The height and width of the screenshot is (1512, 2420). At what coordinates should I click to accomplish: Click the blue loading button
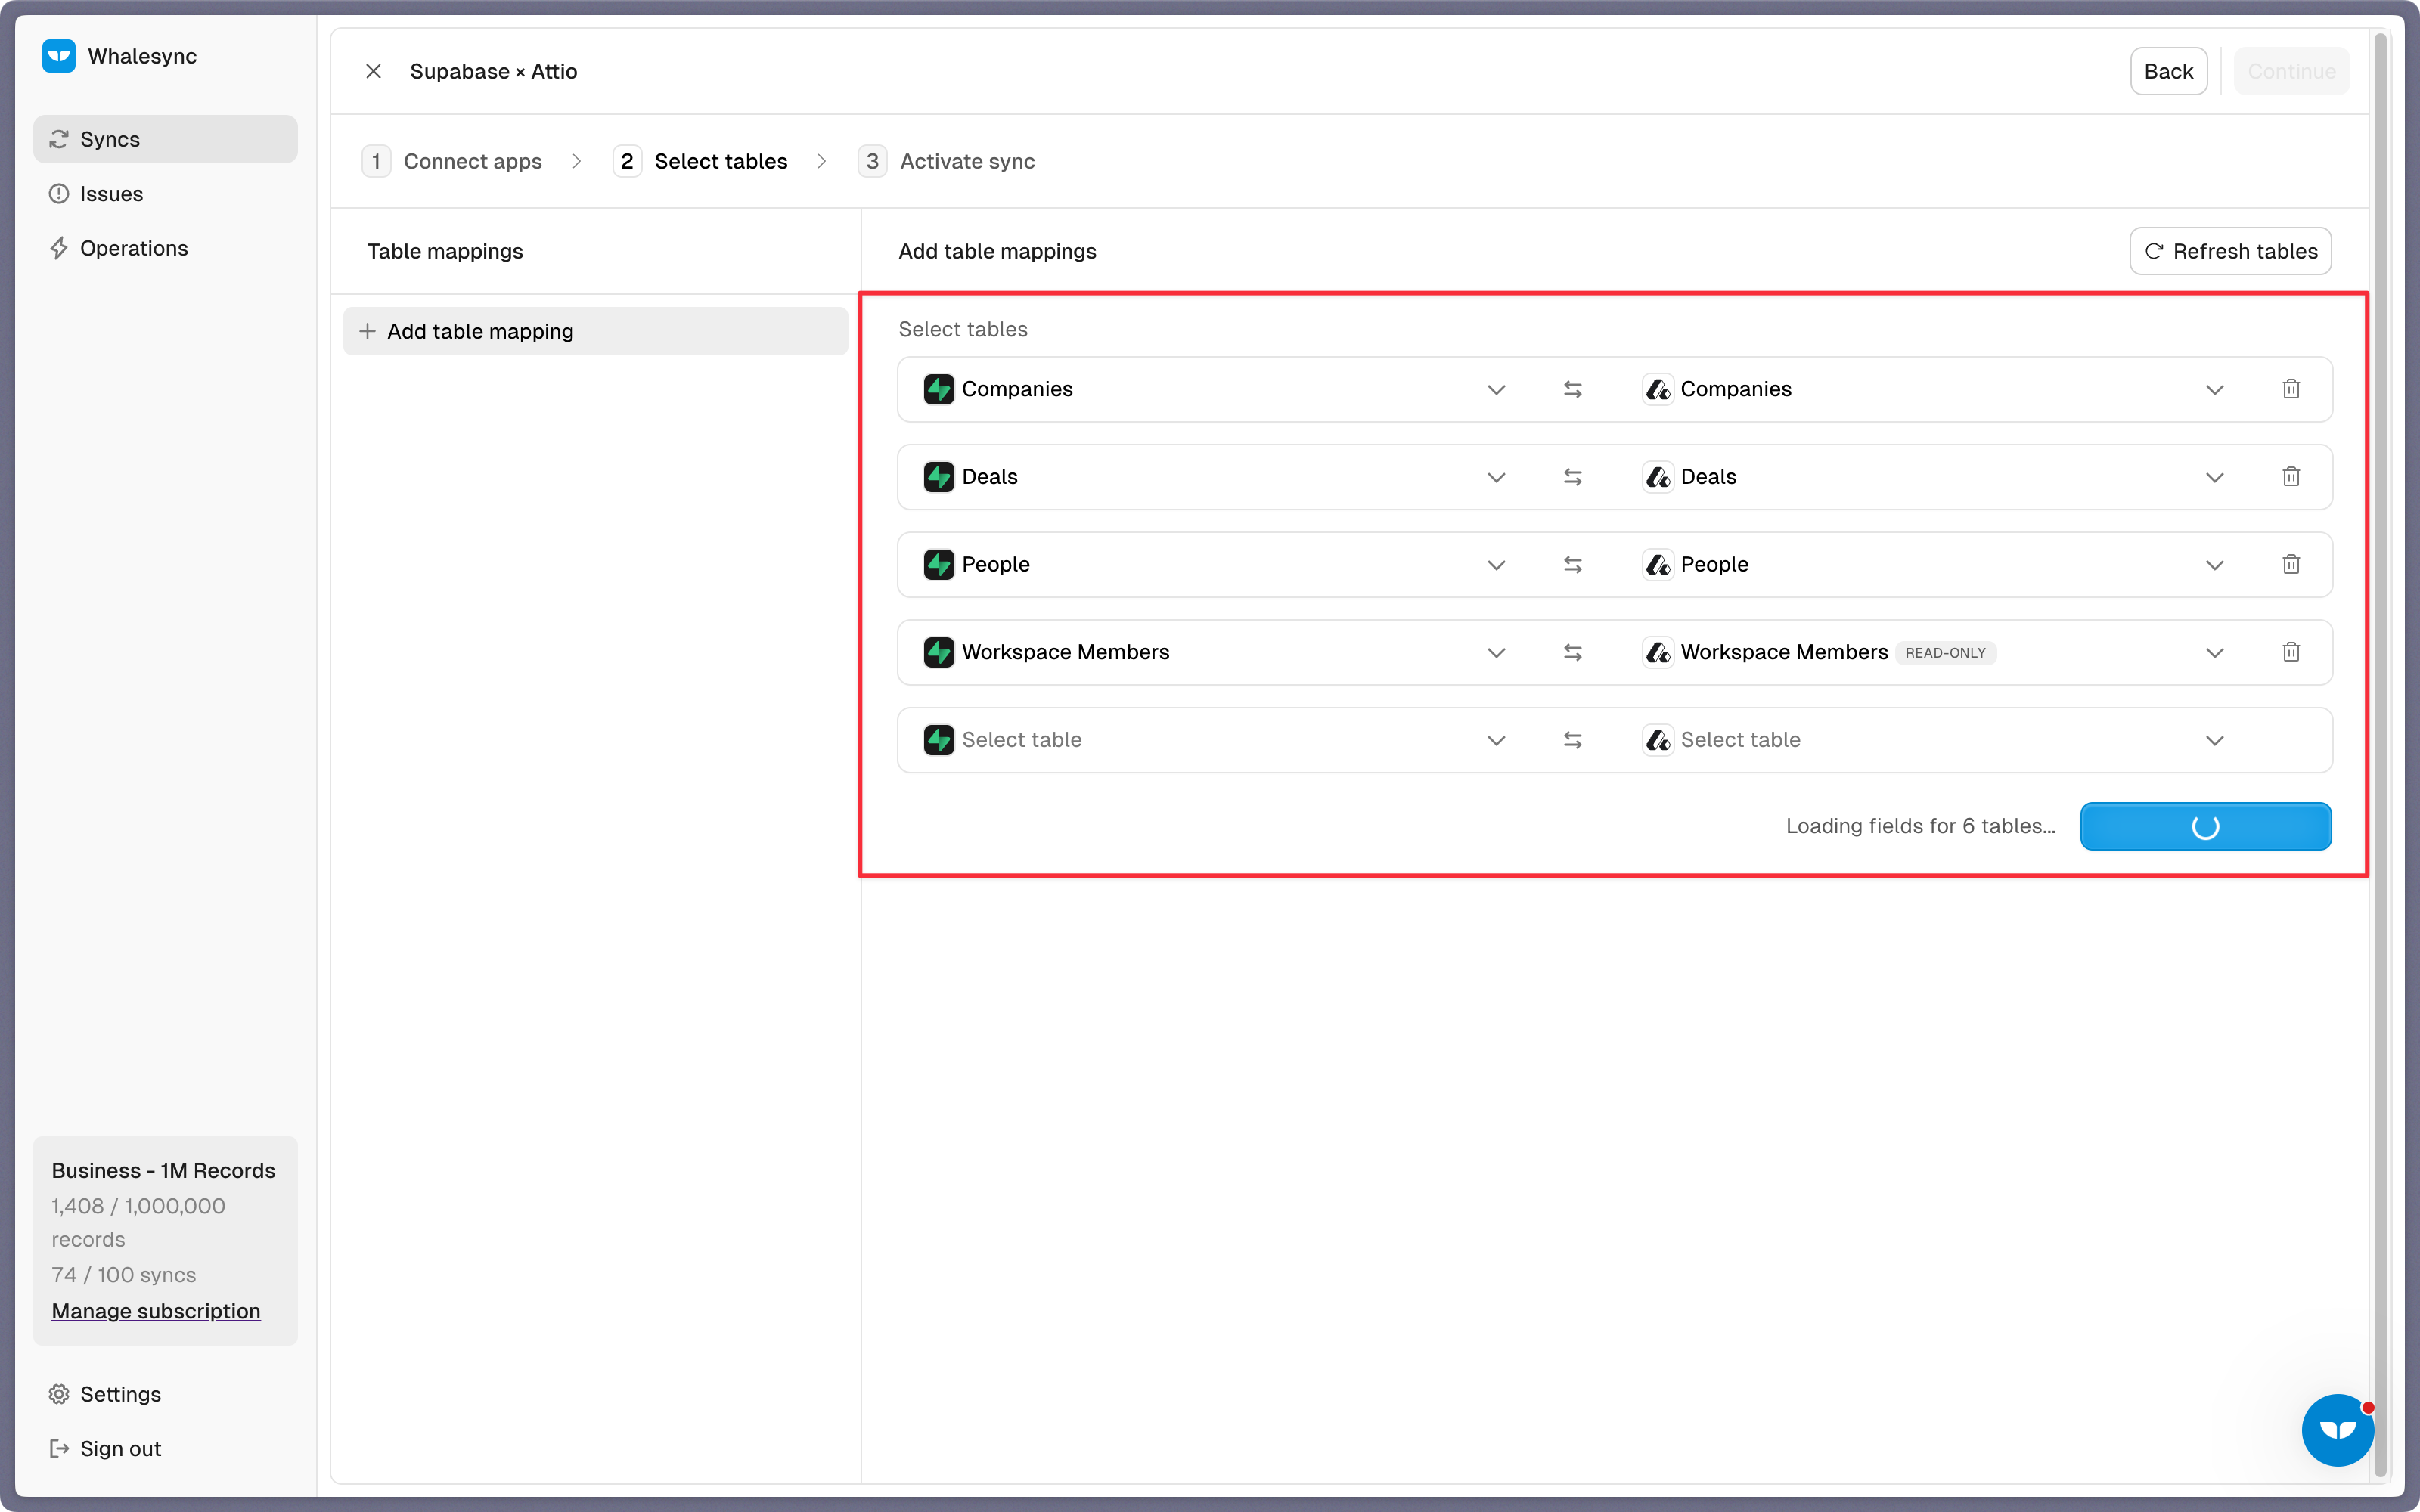coord(2205,826)
